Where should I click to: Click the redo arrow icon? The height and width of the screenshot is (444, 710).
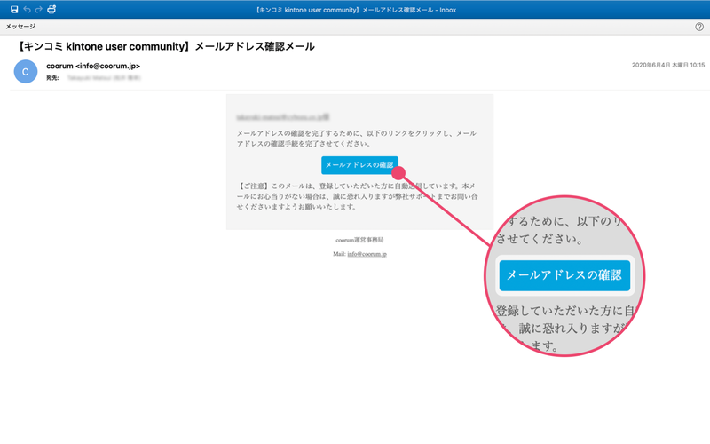38,9
